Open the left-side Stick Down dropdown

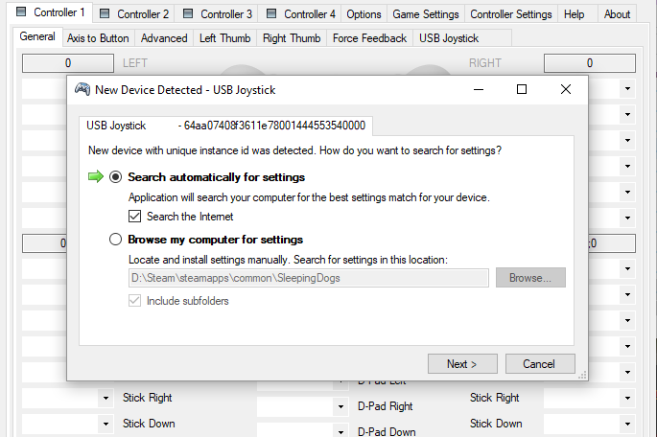point(105,424)
